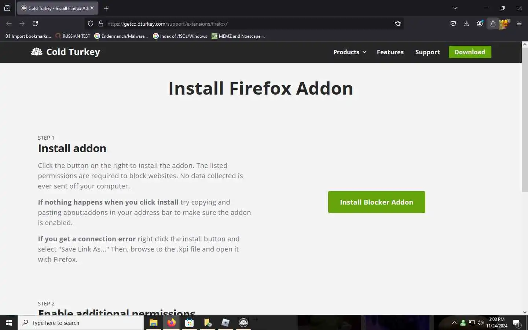The height and width of the screenshot is (330, 528).
Task: Open the Firefox hamburger application menu
Action: click(x=519, y=23)
